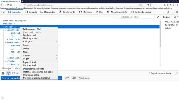179x100 pixels.
Task: Collapse the Texto node
Action: tap(6, 61)
